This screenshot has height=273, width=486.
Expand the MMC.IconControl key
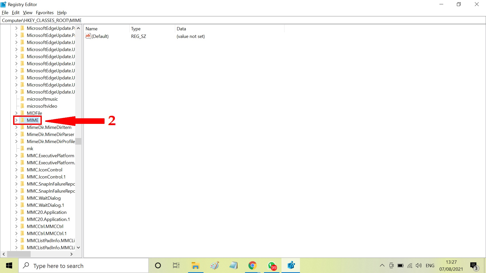pos(16,170)
